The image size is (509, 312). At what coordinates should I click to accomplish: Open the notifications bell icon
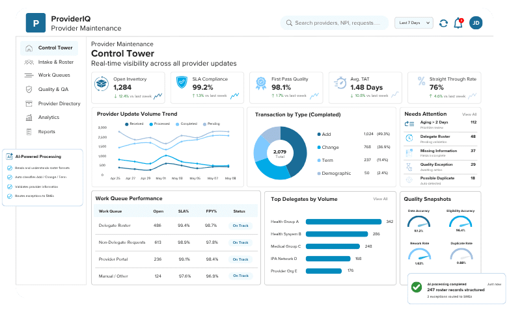coord(458,23)
